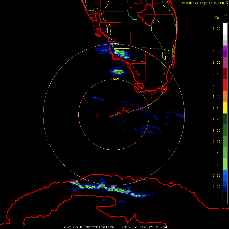Pick the orange legend color swatch
229x229 pixels.
(225, 96)
